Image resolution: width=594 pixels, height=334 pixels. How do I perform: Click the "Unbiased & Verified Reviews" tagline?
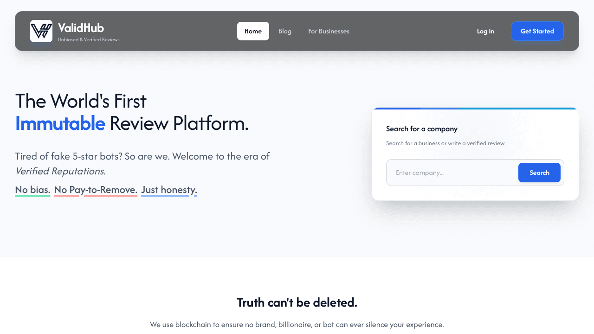[89, 39]
